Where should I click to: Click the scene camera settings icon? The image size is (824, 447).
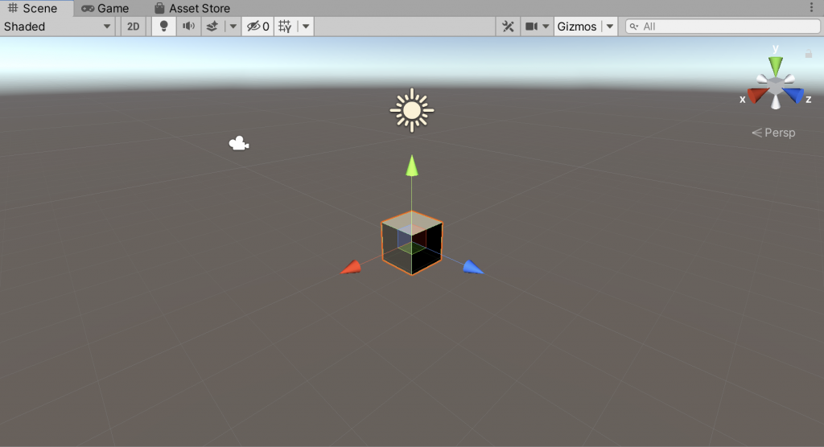[x=531, y=27]
